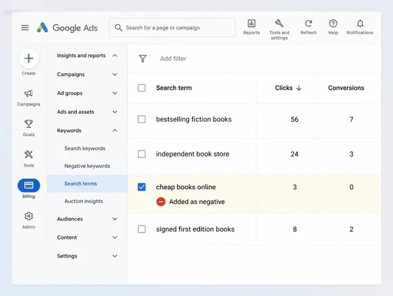393x296 pixels.
Task: Click the Create plus button
Action: [x=29, y=58]
